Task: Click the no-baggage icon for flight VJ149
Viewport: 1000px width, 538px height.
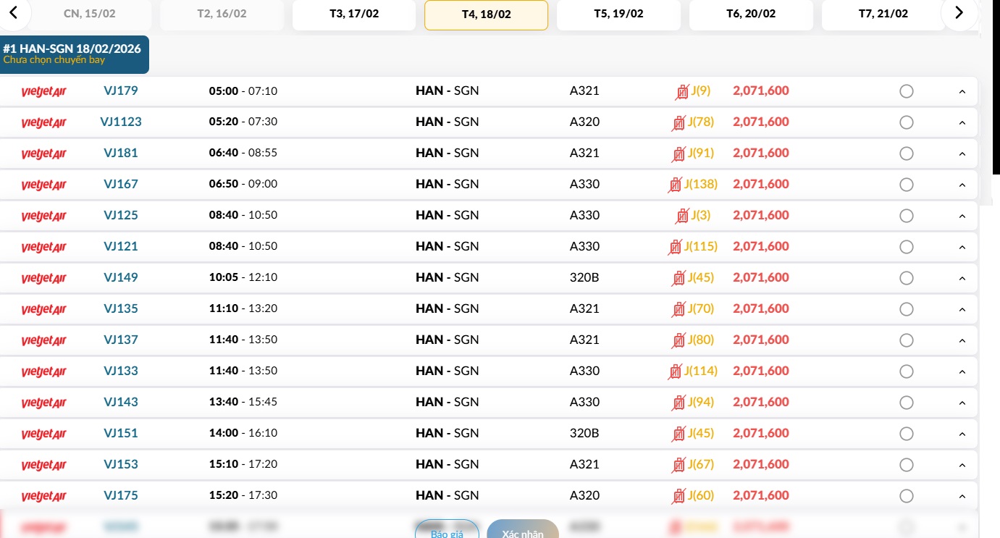Action: (x=678, y=278)
